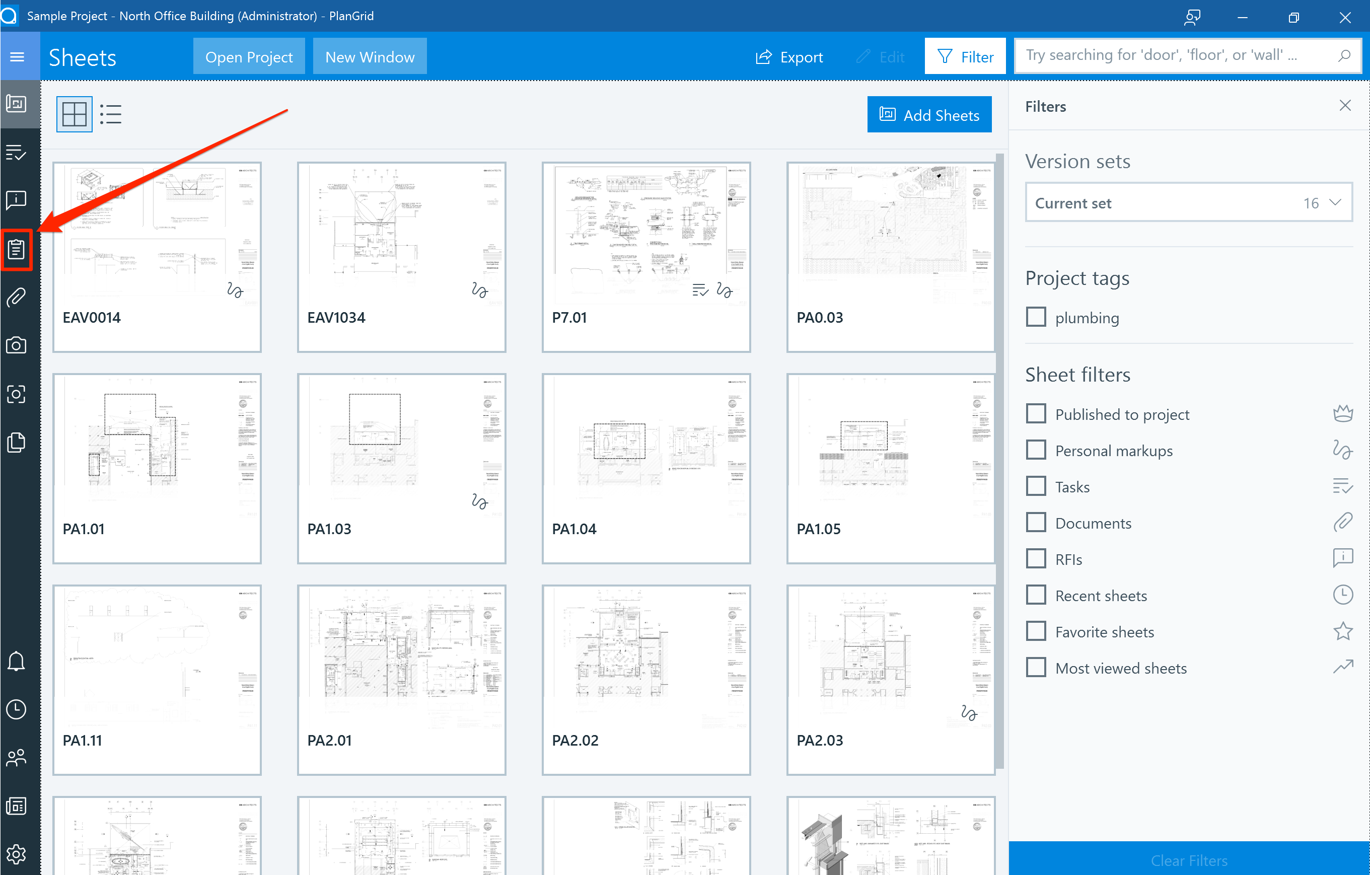Click the New Window button
The image size is (1370, 875).
pyautogui.click(x=370, y=56)
